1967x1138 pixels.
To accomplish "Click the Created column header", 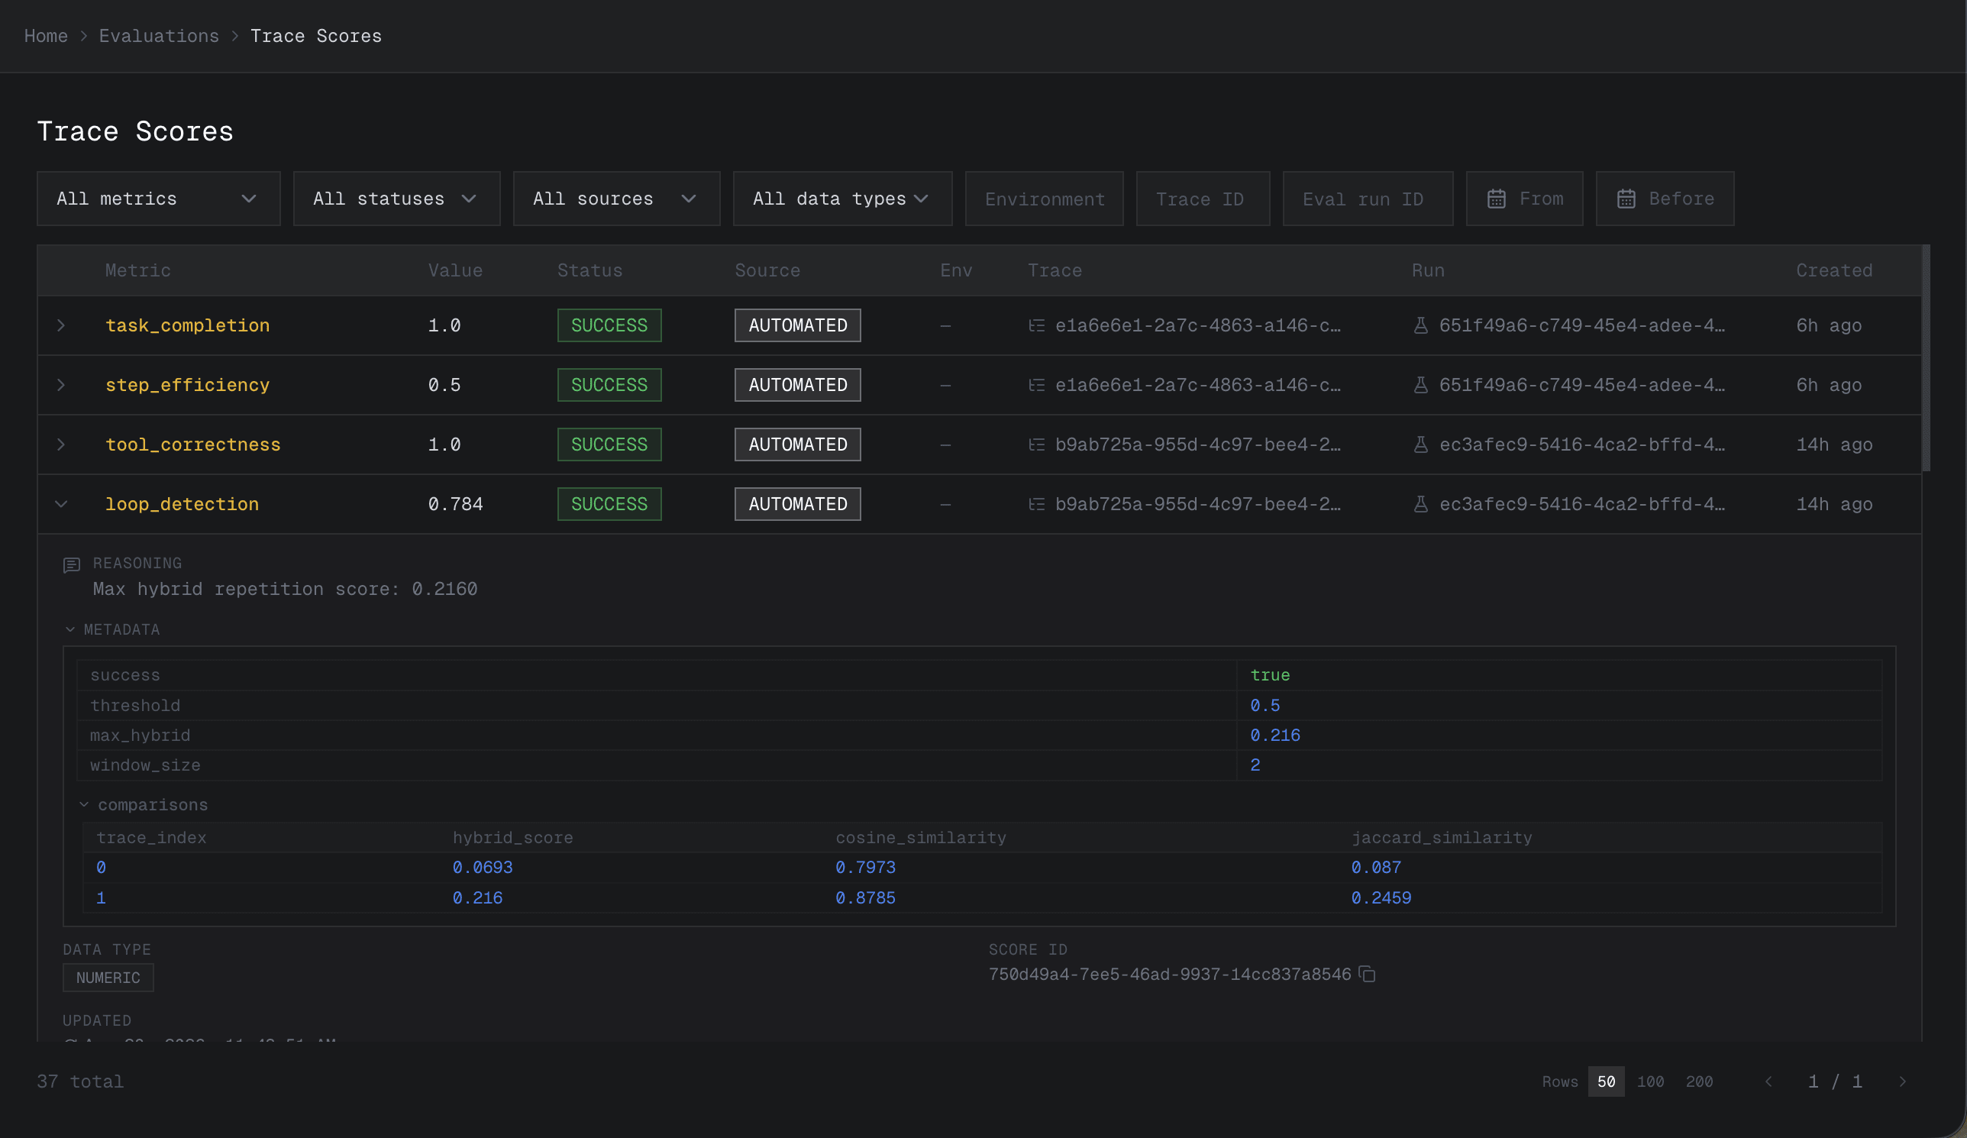I will [1833, 270].
